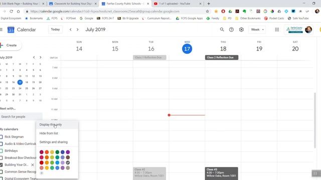The image size is (321, 180).
Task: Click the Today button
Action: [55, 29]
